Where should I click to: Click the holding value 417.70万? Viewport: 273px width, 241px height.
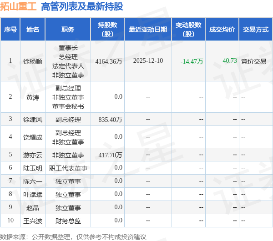(110, 155)
